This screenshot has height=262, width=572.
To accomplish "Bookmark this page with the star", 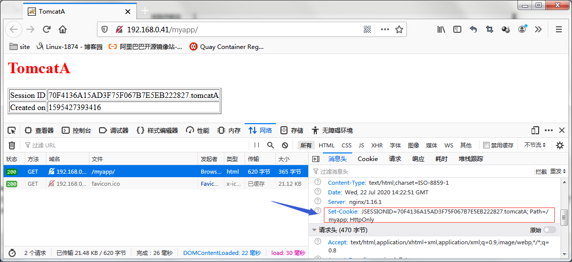I will click(x=399, y=29).
